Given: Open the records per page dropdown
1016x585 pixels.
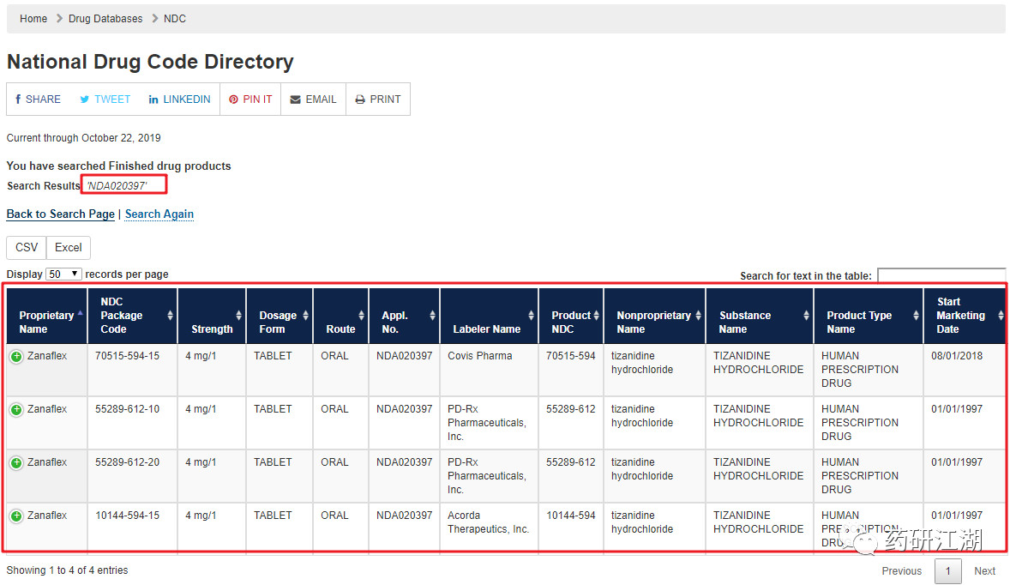Looking at the screenshot, I should coord(63,274).
